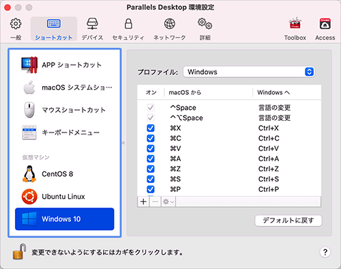
Task: Sort by the macOS から column header
Action: (209, 92)
